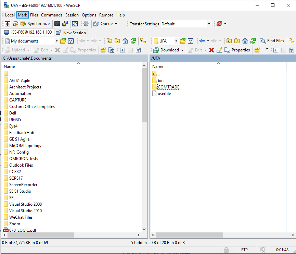
Task: Select the OMICRON Tests local folder
Action: pos(23,159)
